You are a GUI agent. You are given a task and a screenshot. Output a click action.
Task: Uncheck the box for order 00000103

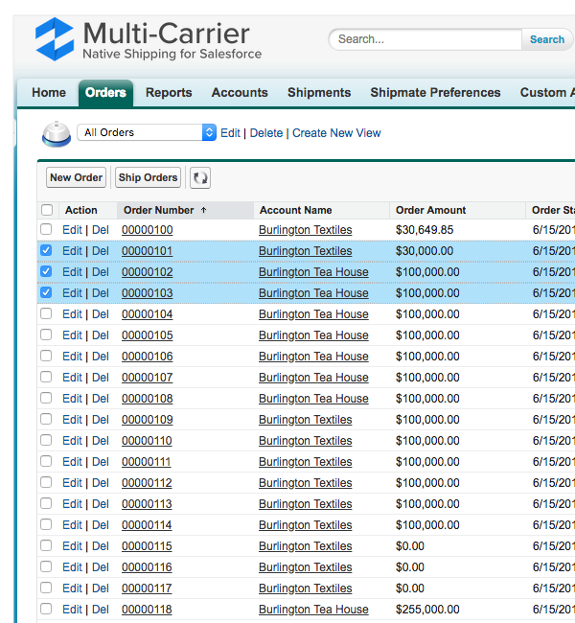coord(46,292)
